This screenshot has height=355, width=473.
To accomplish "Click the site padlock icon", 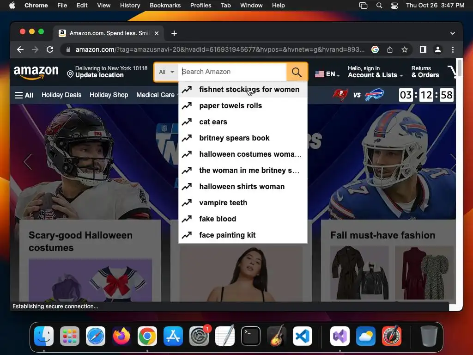I will click(68, 49).
